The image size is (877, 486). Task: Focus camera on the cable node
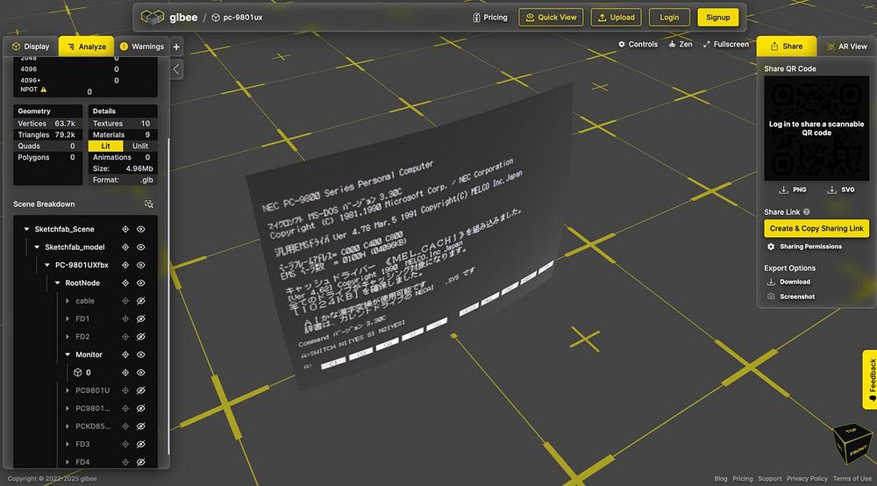point(125,301)
